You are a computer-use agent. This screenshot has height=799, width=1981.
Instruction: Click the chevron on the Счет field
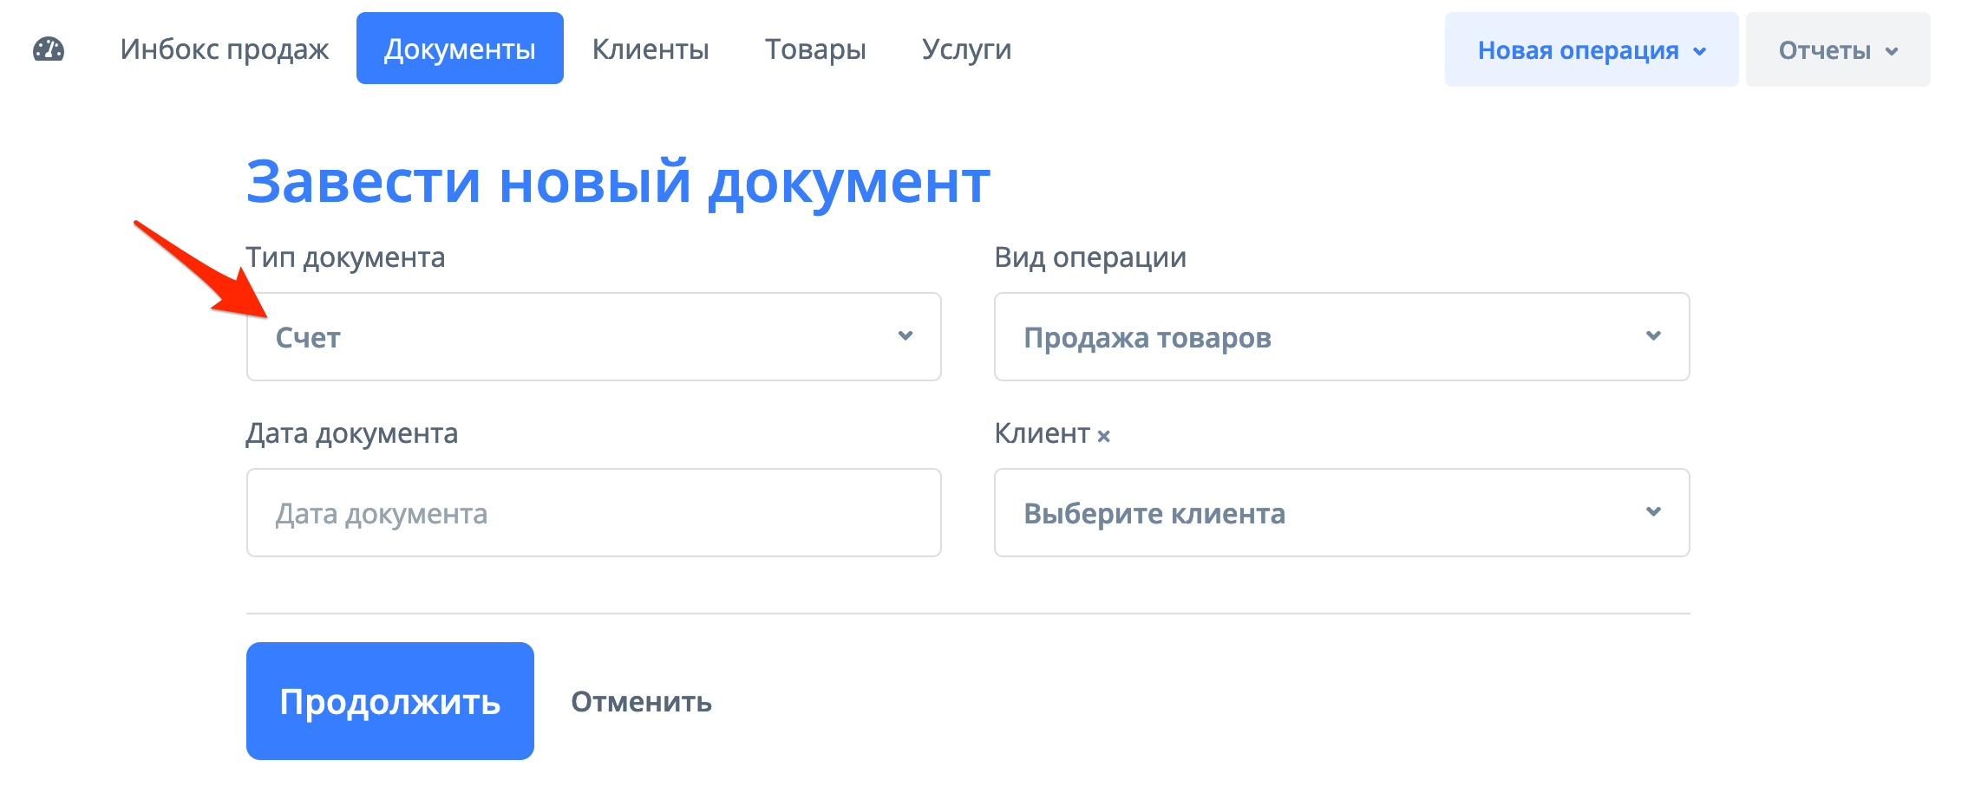(905, 337)
